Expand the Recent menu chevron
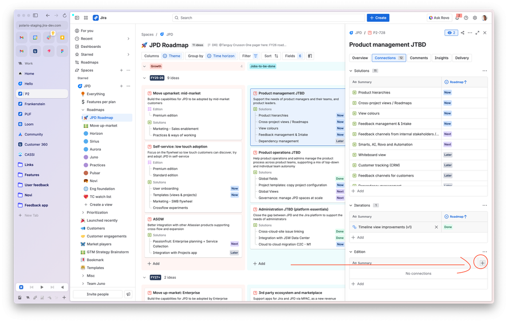The height and width of the screenshot is (322, 508). pos(129,39)
